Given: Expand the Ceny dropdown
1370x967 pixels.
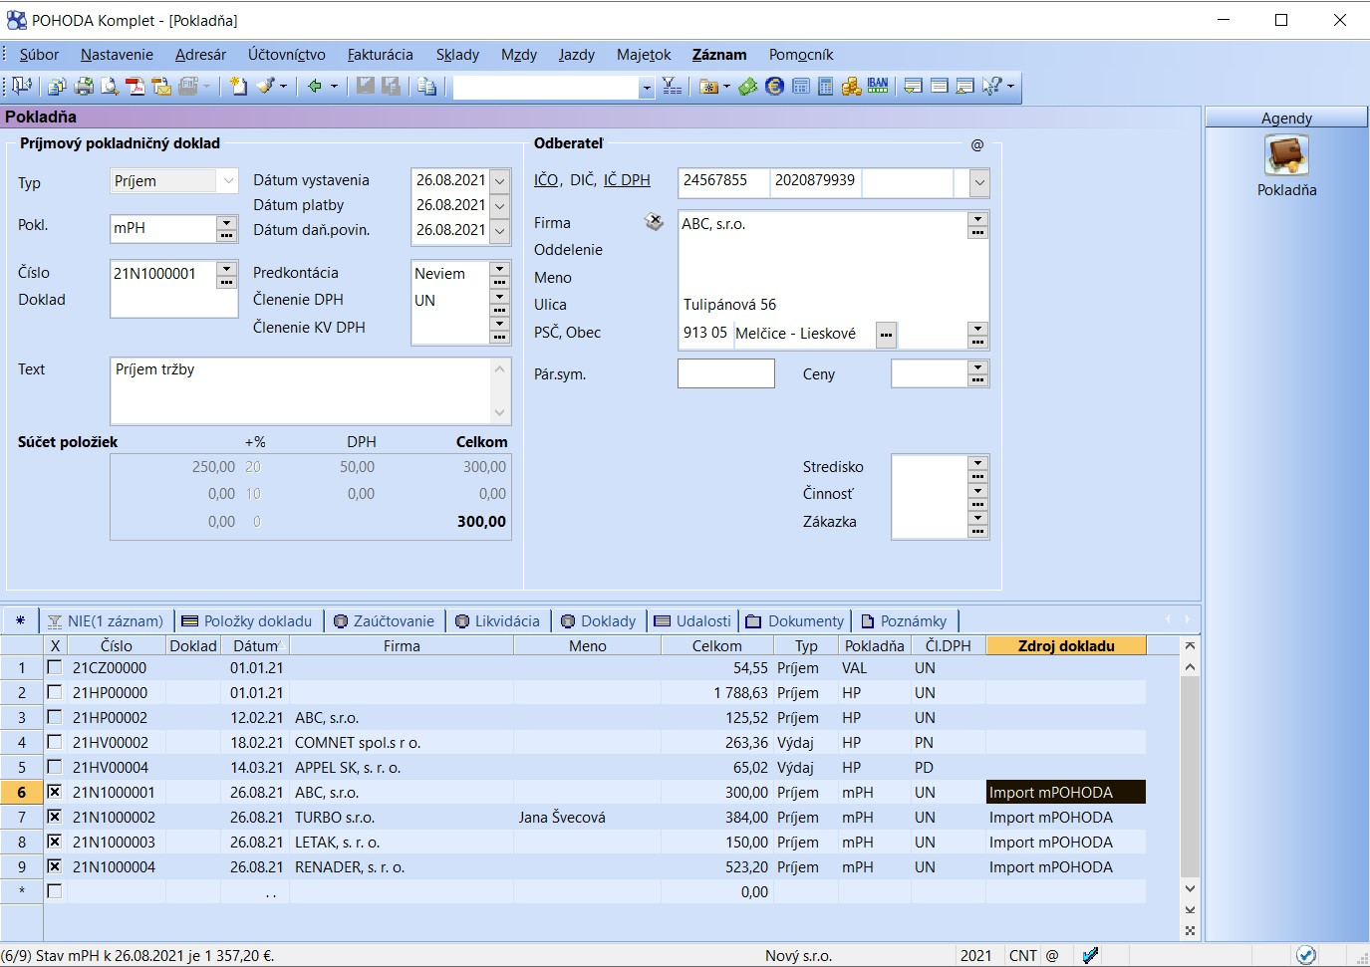Looking at the screenshot, I should [978, 367].
